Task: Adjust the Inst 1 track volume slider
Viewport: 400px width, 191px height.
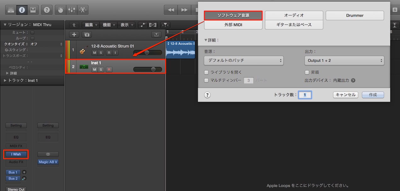Action: 147,70
